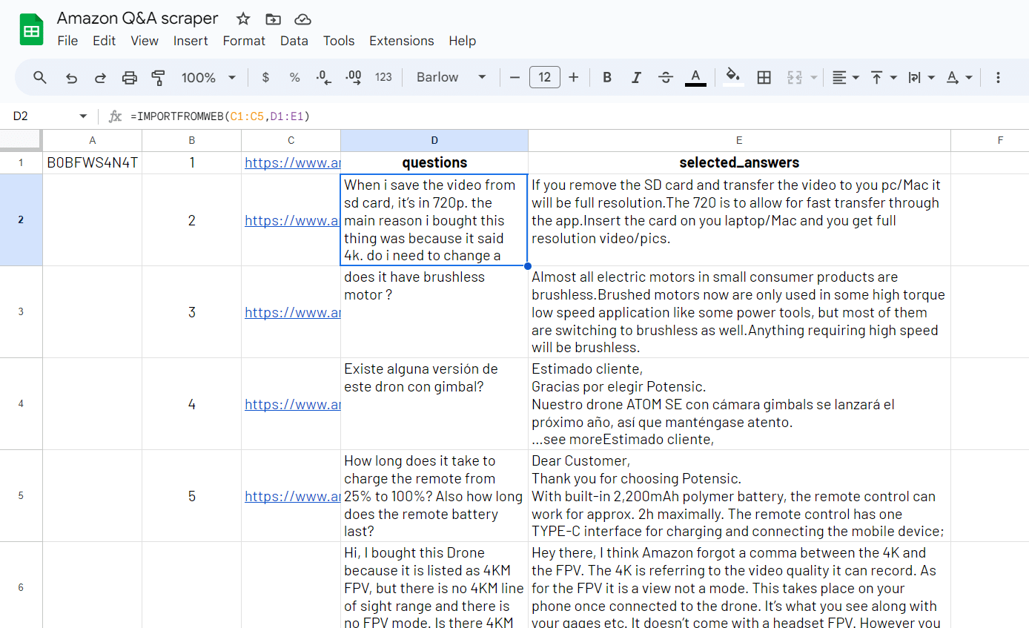Open the borders grid icon
This screenshot has height=628, width=1029.
764,77
